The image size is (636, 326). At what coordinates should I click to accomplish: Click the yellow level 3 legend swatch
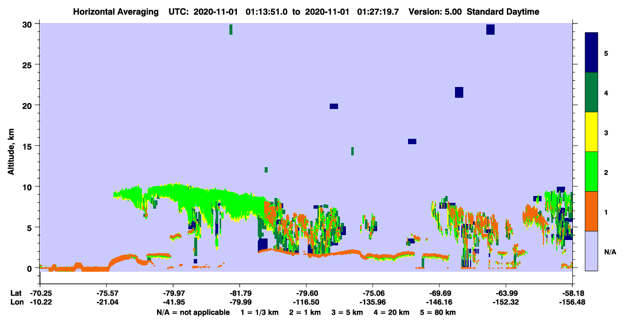591,132
